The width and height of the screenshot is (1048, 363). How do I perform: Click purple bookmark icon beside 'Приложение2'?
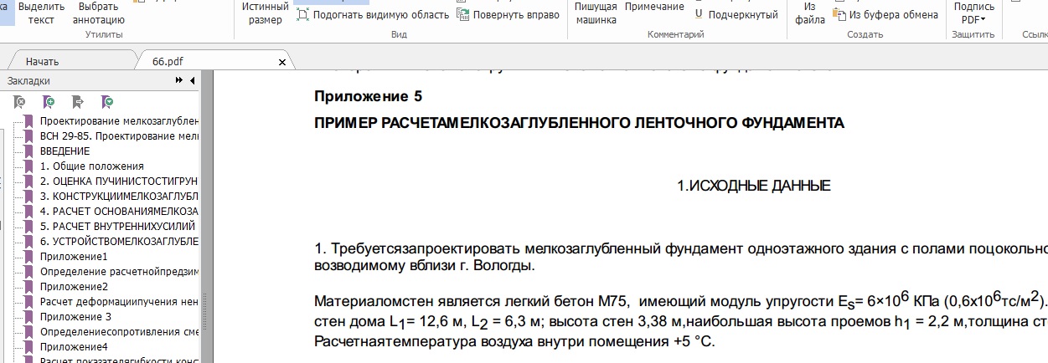tap(29, 287)
